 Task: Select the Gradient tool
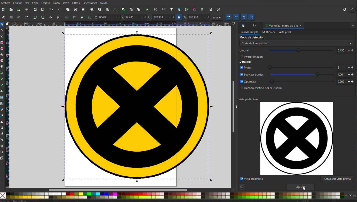[2, 97]
